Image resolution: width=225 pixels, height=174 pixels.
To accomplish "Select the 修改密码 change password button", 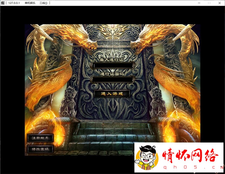I will tap(40, 149).
